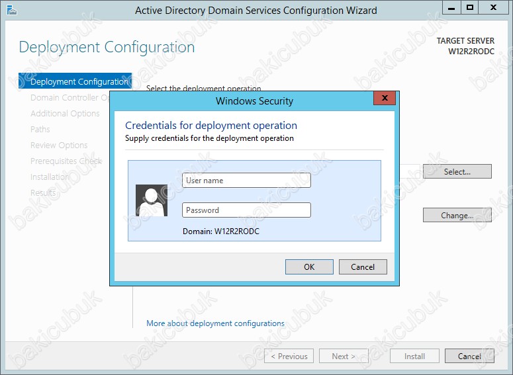Maximize the Configuration Wizard window
The height and width of the screenshot is (375, 513).
[x=470, y=7]
